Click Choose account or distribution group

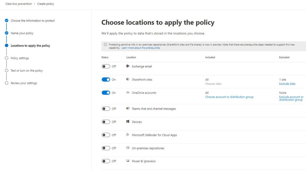(x=229, y=97)
